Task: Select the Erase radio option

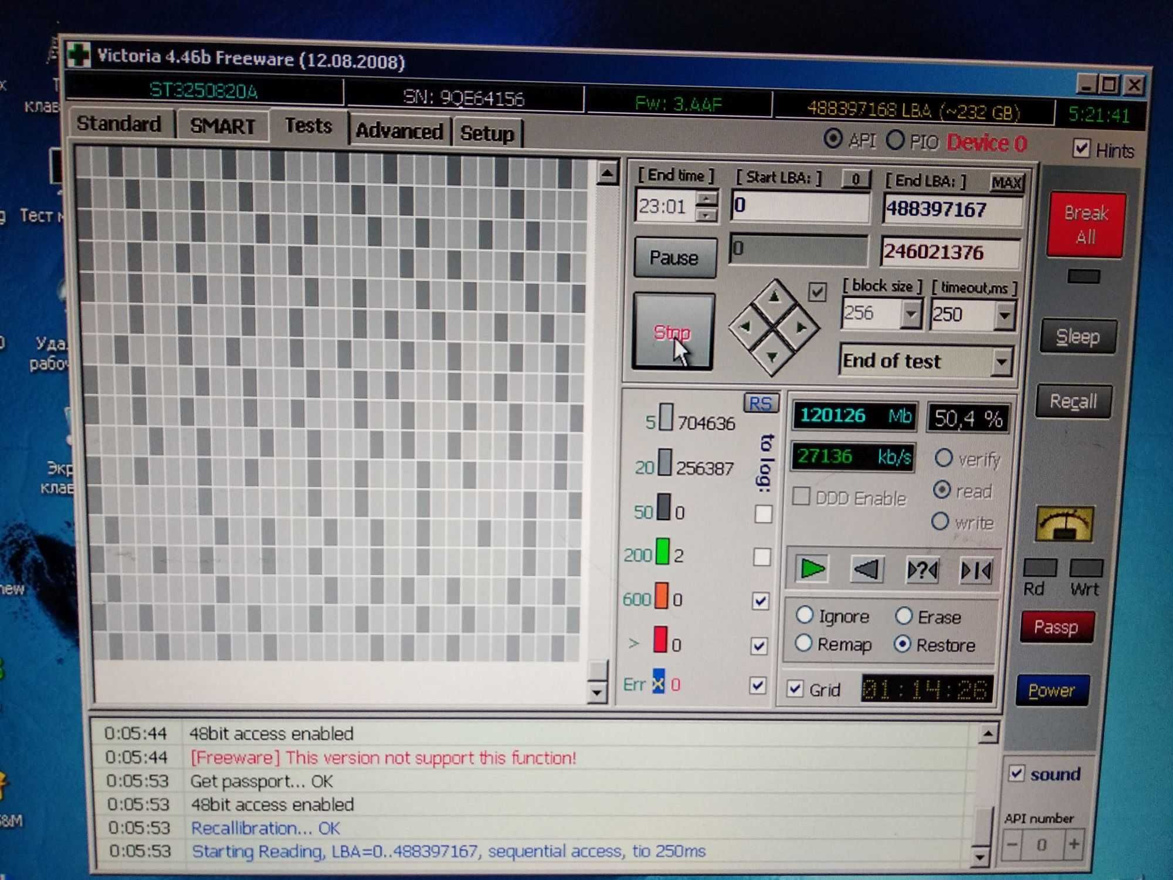Action: 904,615
